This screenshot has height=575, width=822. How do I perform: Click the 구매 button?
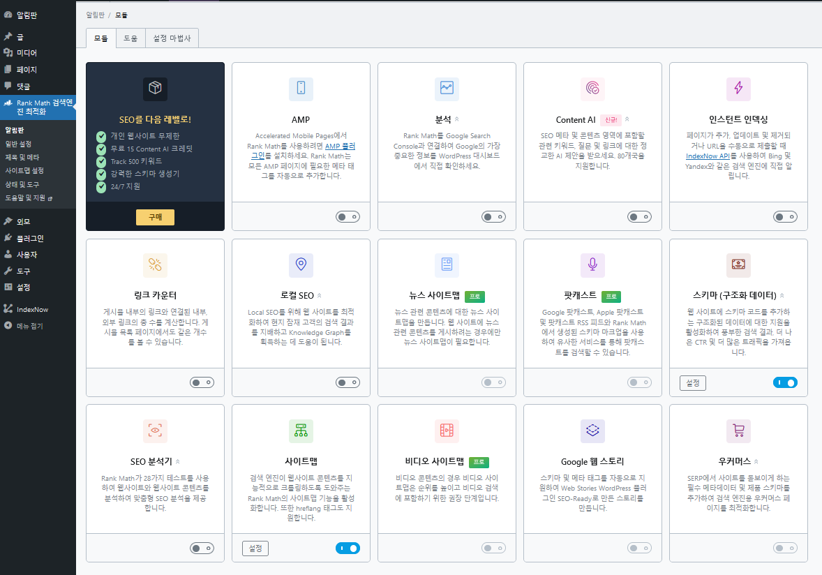click(155, 217)
